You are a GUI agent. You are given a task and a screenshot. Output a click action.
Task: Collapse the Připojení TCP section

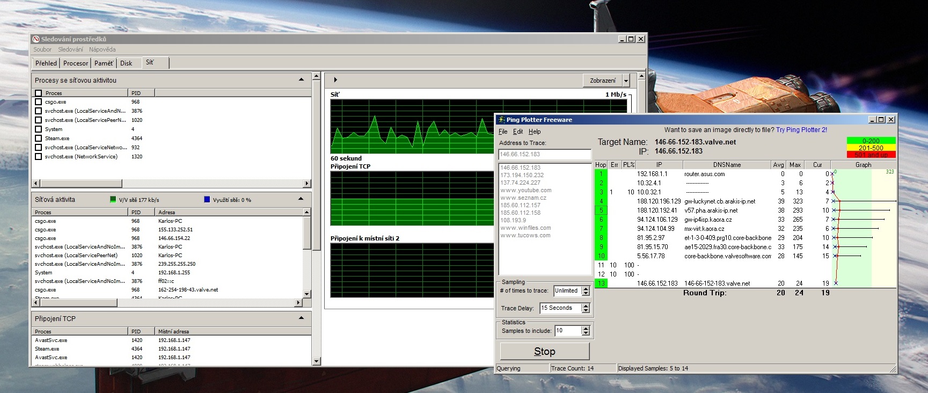pos(301,318)
